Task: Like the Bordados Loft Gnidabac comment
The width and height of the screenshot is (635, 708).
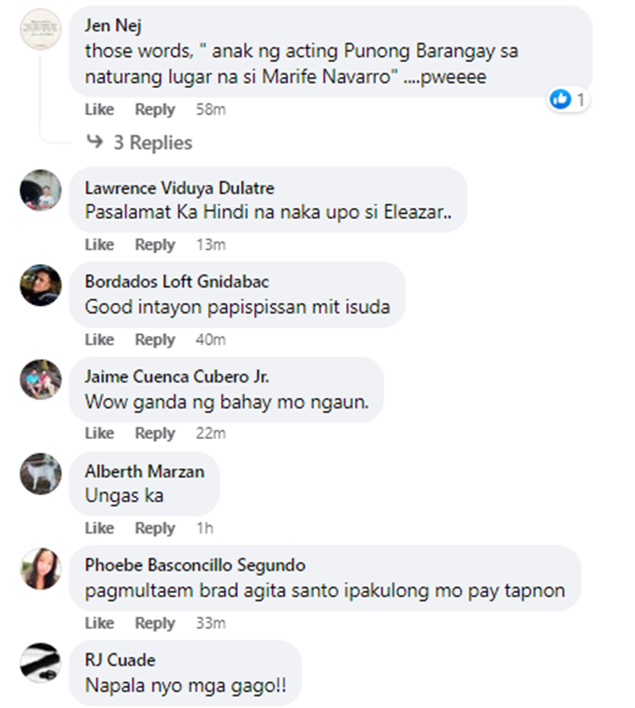Action: pyautogui.click(x=99, y=340)
